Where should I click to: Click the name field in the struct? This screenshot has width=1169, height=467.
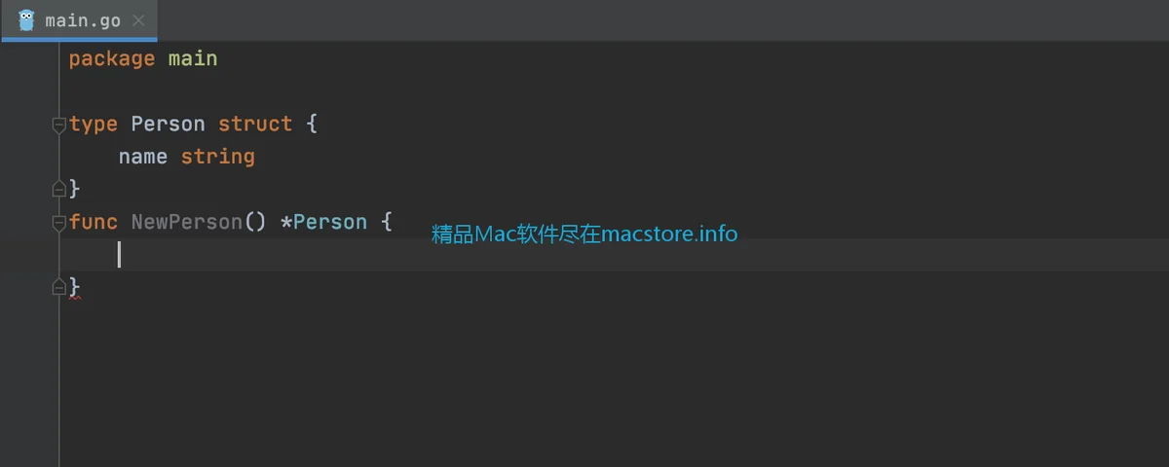(x=143, y=157)
